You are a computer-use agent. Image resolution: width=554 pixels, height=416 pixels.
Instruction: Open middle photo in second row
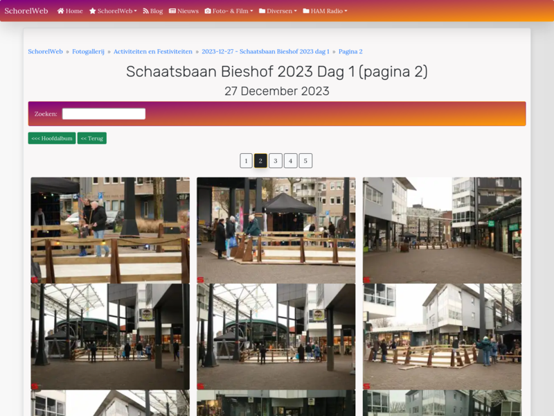(x=276, y=336)
